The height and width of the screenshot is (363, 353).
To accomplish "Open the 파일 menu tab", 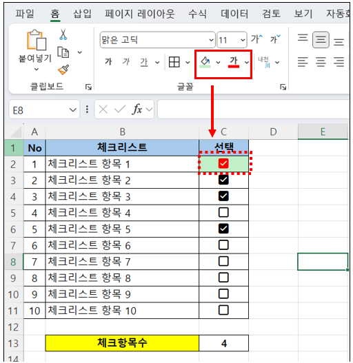I will 25,14.
